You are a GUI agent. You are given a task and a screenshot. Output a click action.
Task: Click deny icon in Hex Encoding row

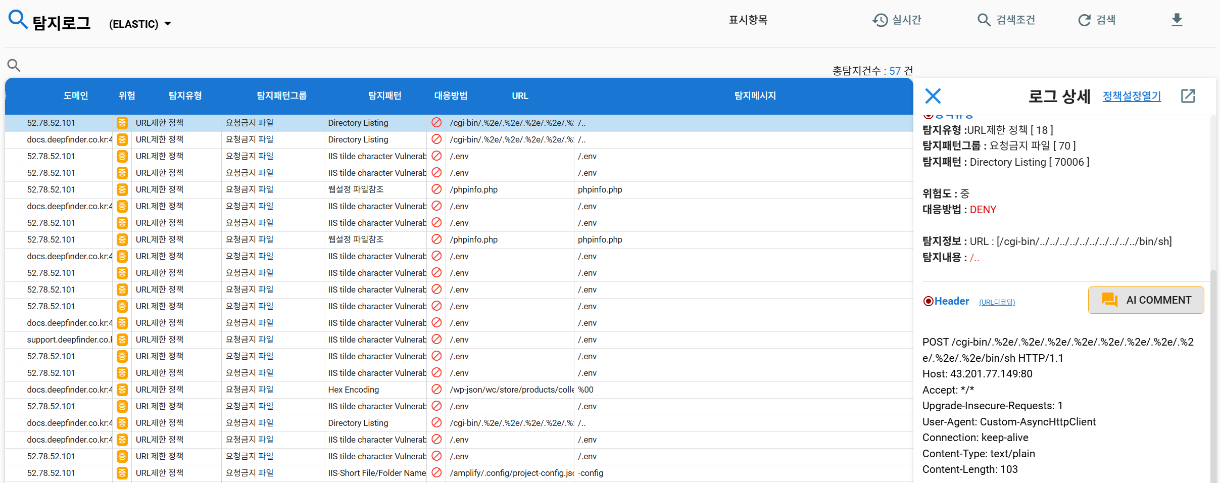(436, 389)
